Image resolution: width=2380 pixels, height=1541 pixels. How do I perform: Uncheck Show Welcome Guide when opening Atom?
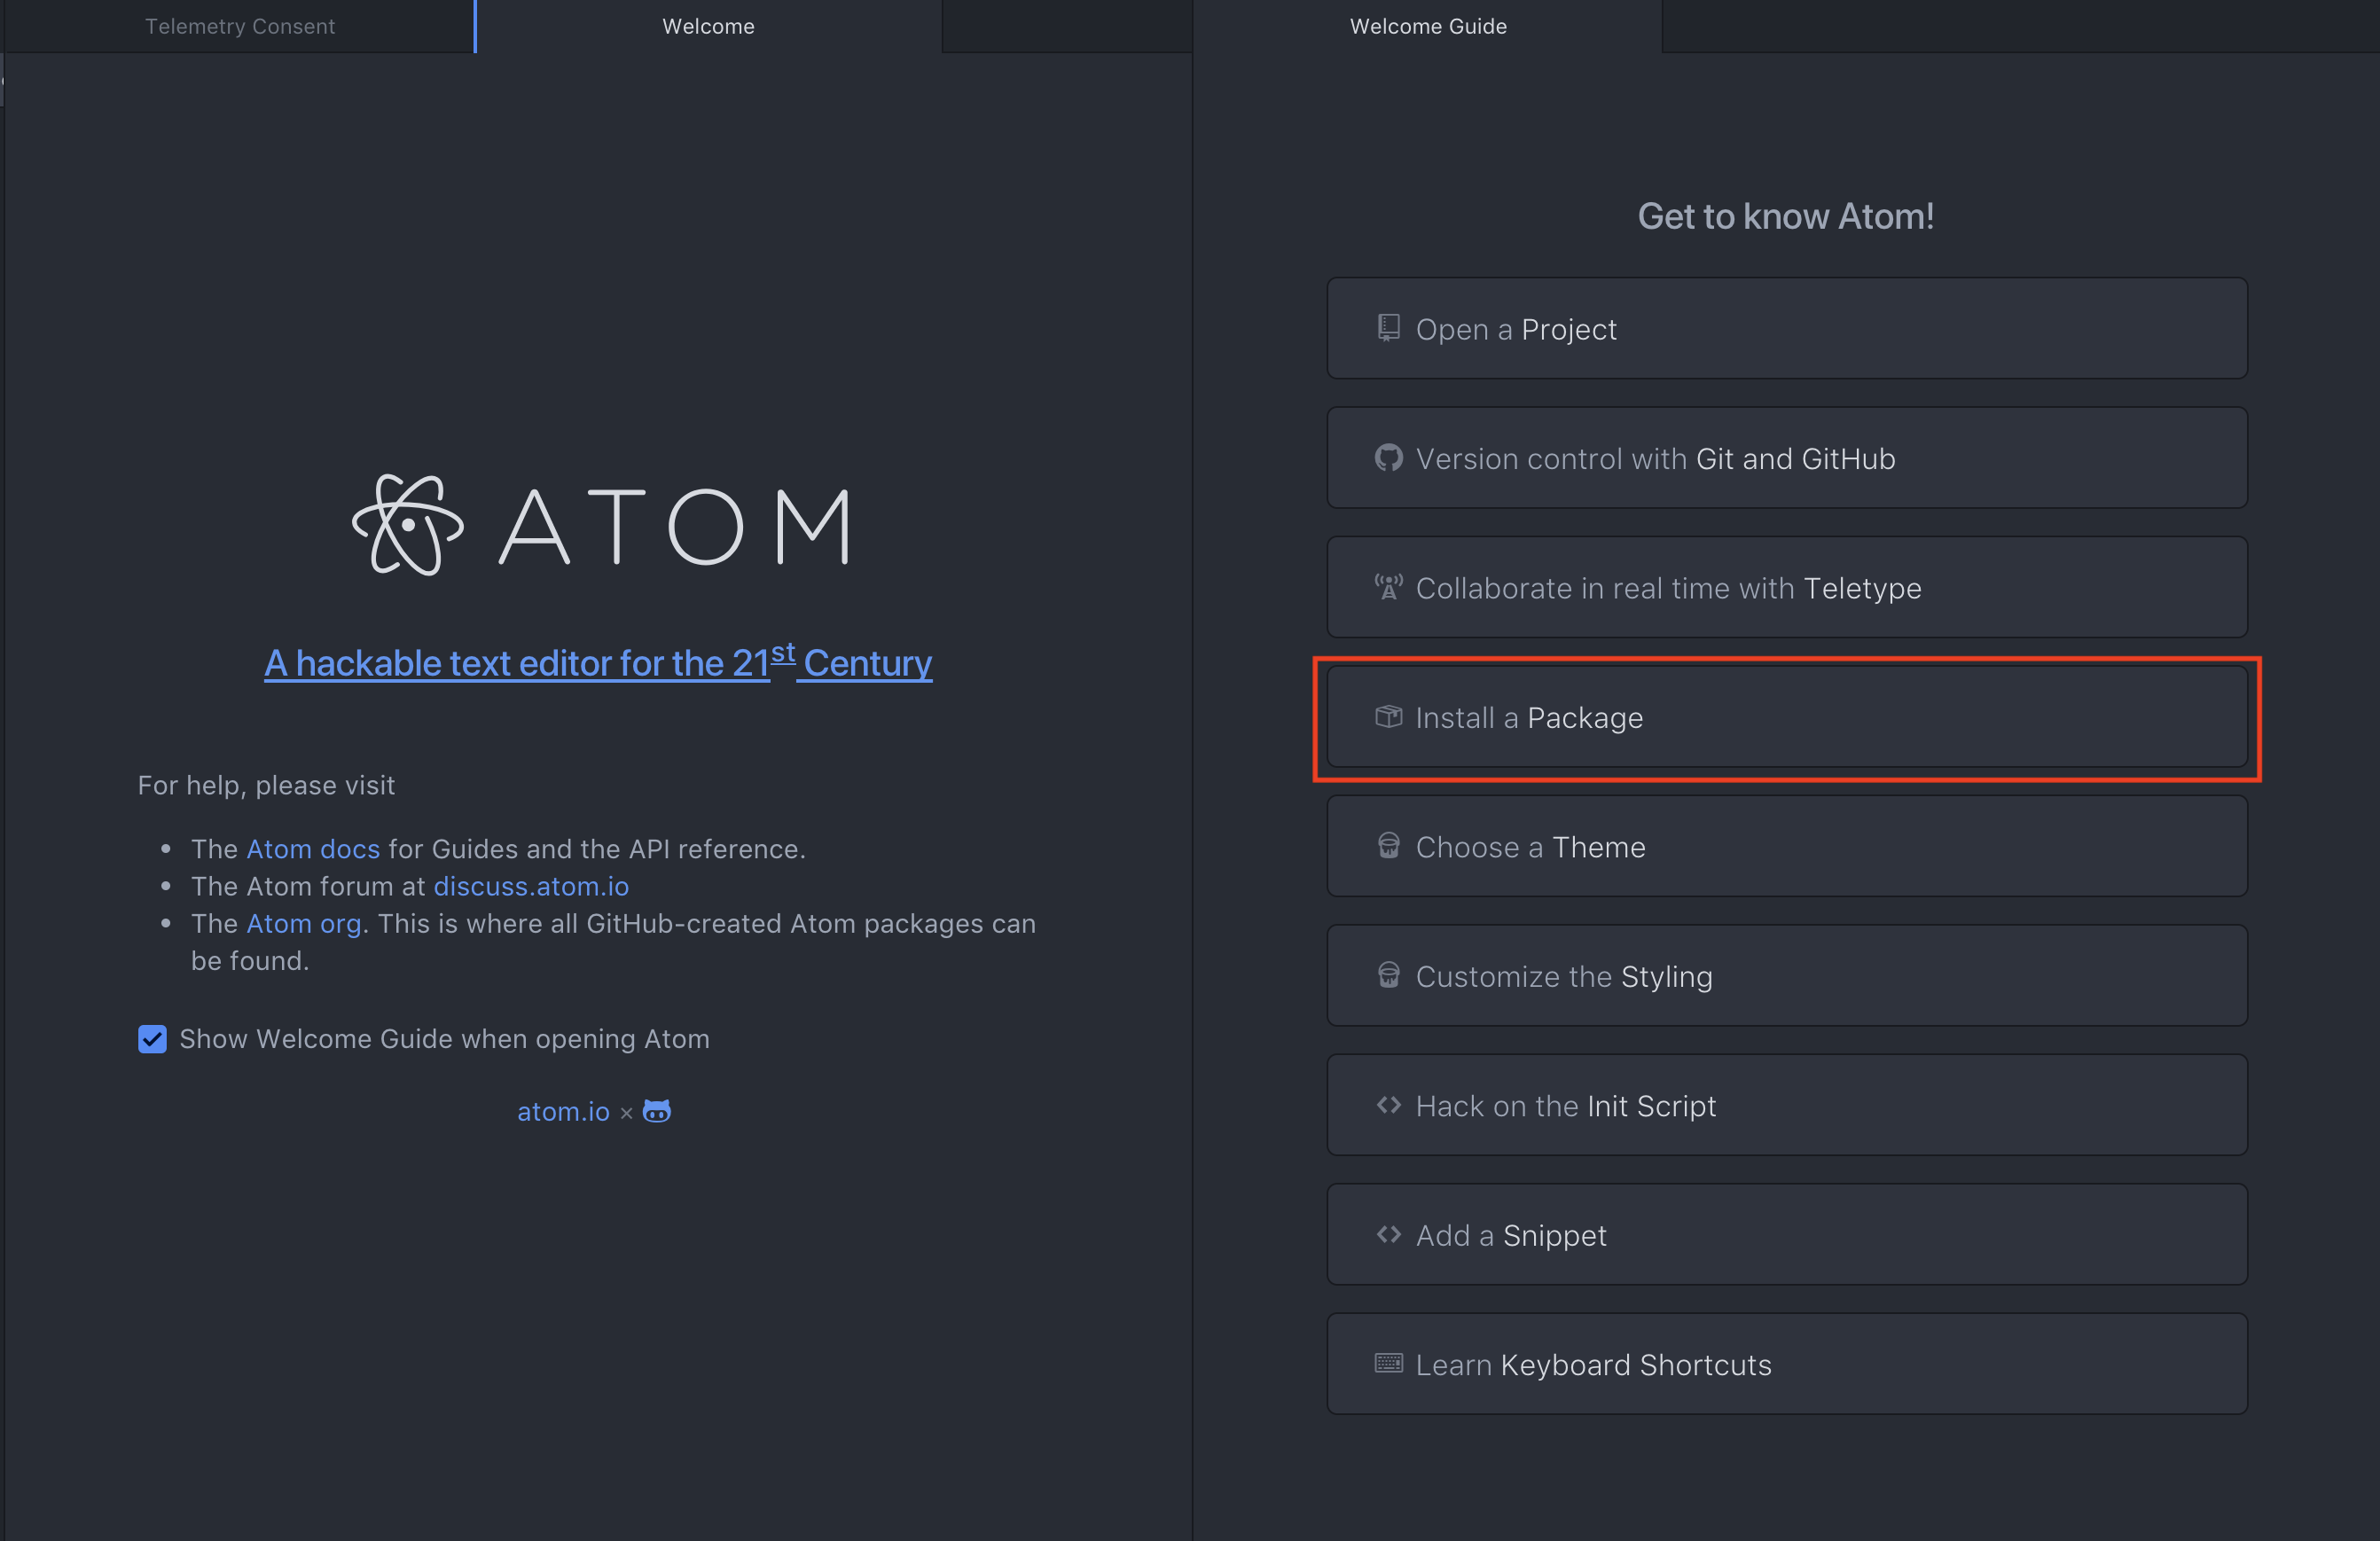(x=152, y=1039)
